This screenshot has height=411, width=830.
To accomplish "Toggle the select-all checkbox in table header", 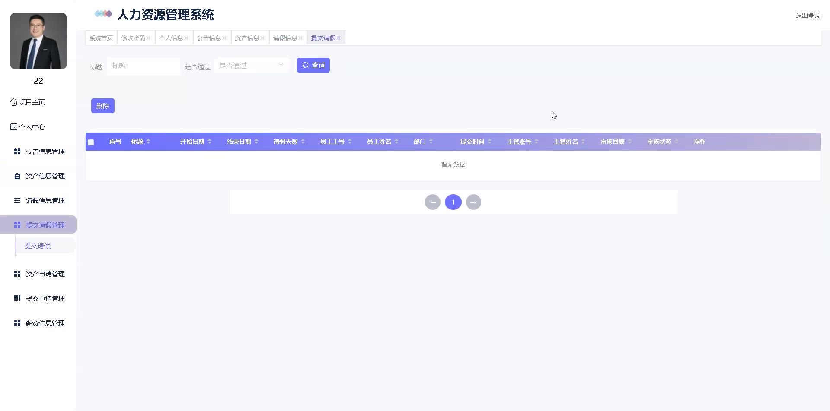I will [91, 142].
